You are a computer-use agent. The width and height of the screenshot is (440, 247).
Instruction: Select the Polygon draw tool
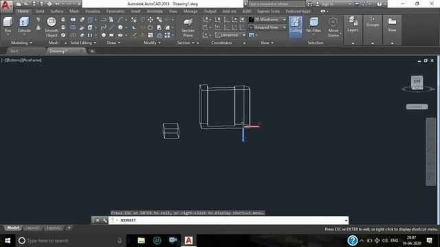click(x=104, y=35)
